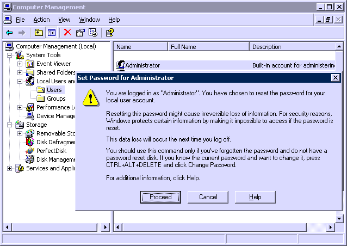The image size is (347, 246).
Task: Close the Set Password dialog
Action: click(x=335, y=78)
